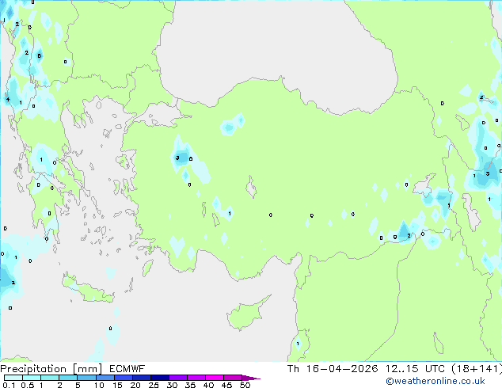Click the legend label '35'
Image resolution: width=502 pixels, height=388 pixels.
[190, 385]
